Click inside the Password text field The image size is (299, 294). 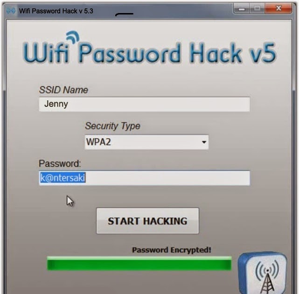pos(144,178)
